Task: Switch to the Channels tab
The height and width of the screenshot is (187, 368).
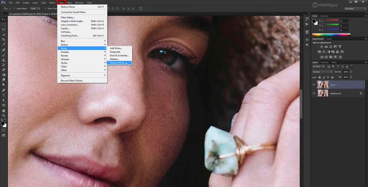Action: point(325,62)
